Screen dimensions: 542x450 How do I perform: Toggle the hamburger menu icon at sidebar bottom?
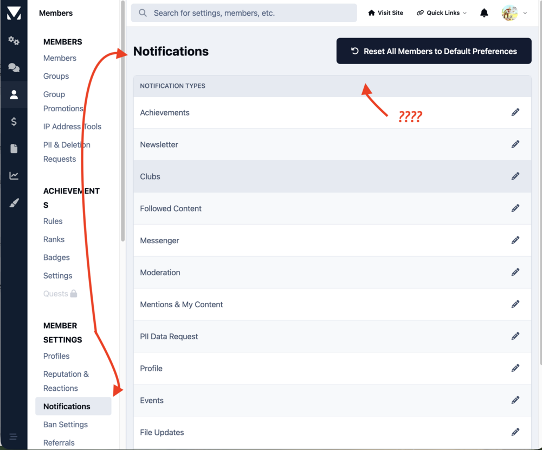[x=14, y=436]
